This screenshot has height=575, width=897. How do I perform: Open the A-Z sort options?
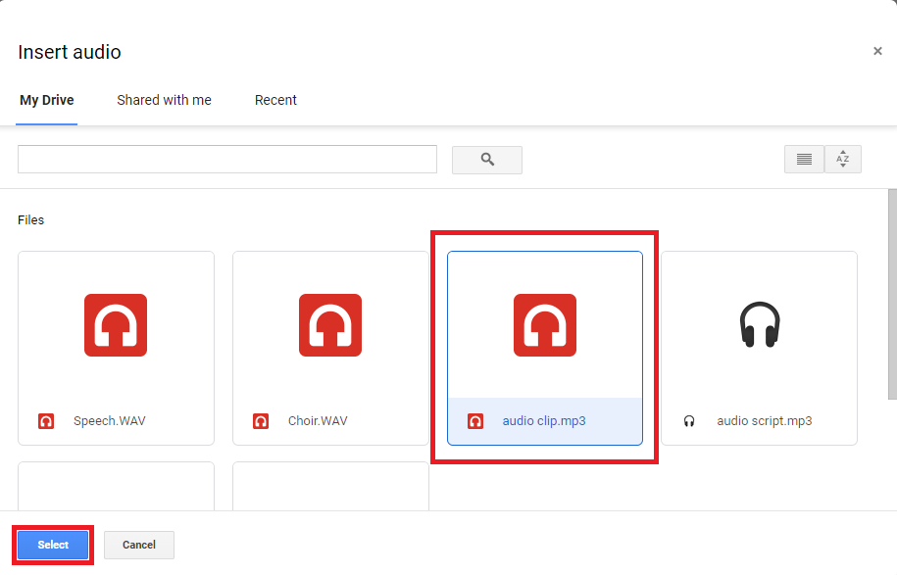click(x=843, y=159)
